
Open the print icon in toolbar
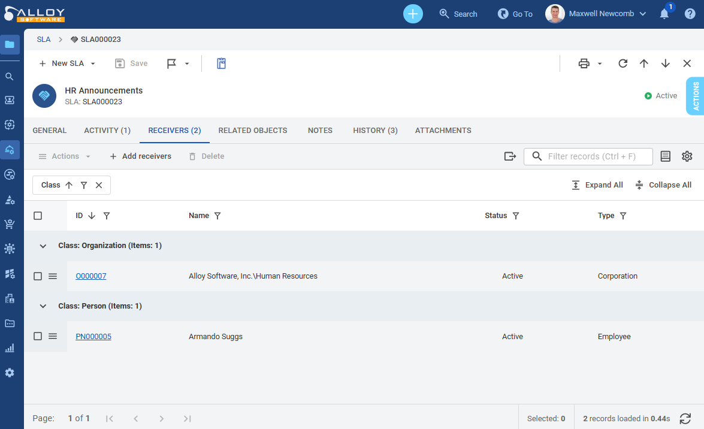[x=584, y=64]
